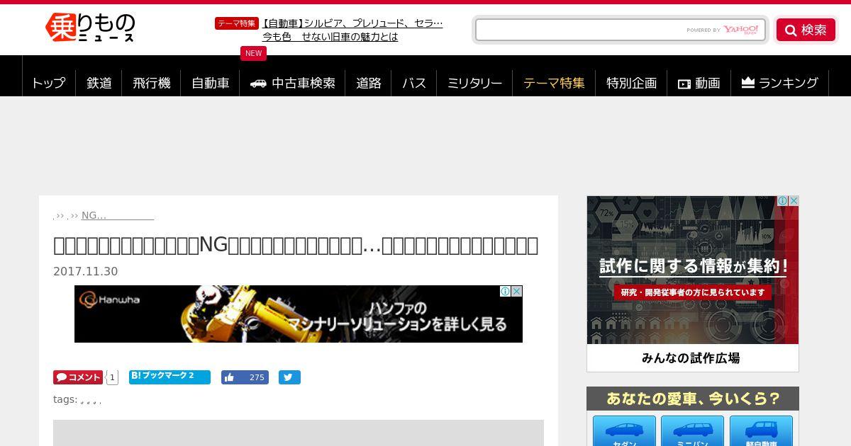Screen dimensions: 851x446
Task: Open the headline link about シルビア、プレリュード
Action: pyautogui.click(x=352, y=23)
